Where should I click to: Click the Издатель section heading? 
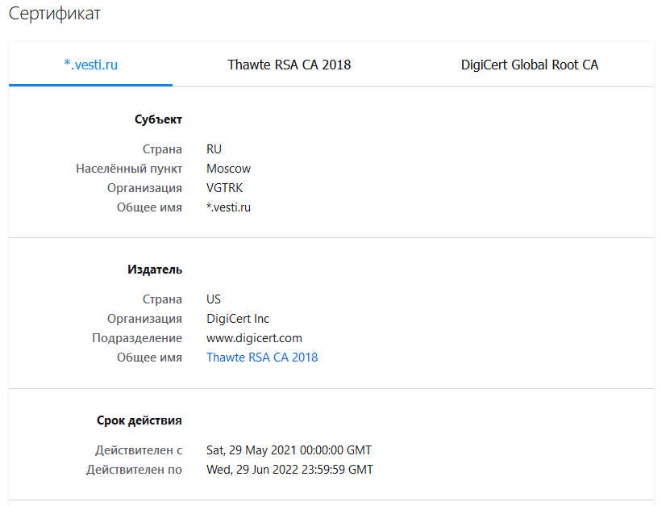click(x=155, y=270)
